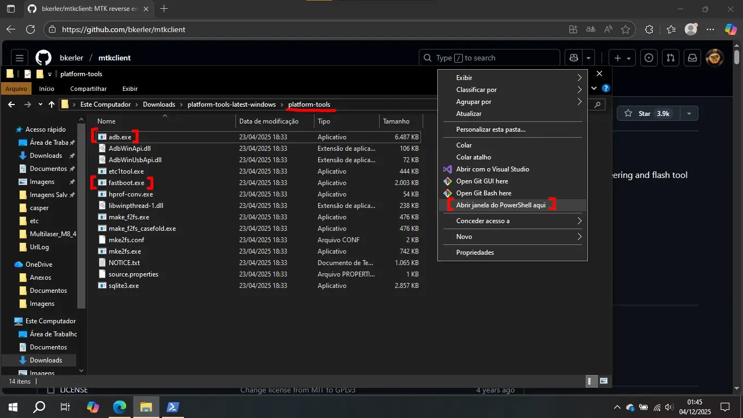Switch Explorer to details list view
743x418 pixels.
[x=590, y=381]
